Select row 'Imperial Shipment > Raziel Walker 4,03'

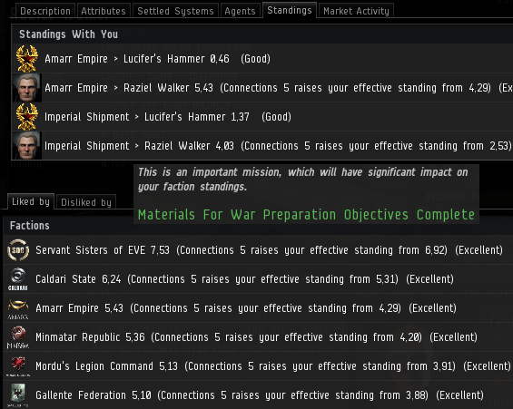tap(262, 145)
